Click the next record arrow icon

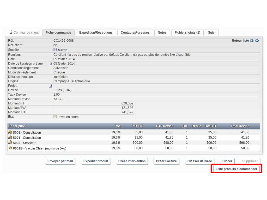257,41
